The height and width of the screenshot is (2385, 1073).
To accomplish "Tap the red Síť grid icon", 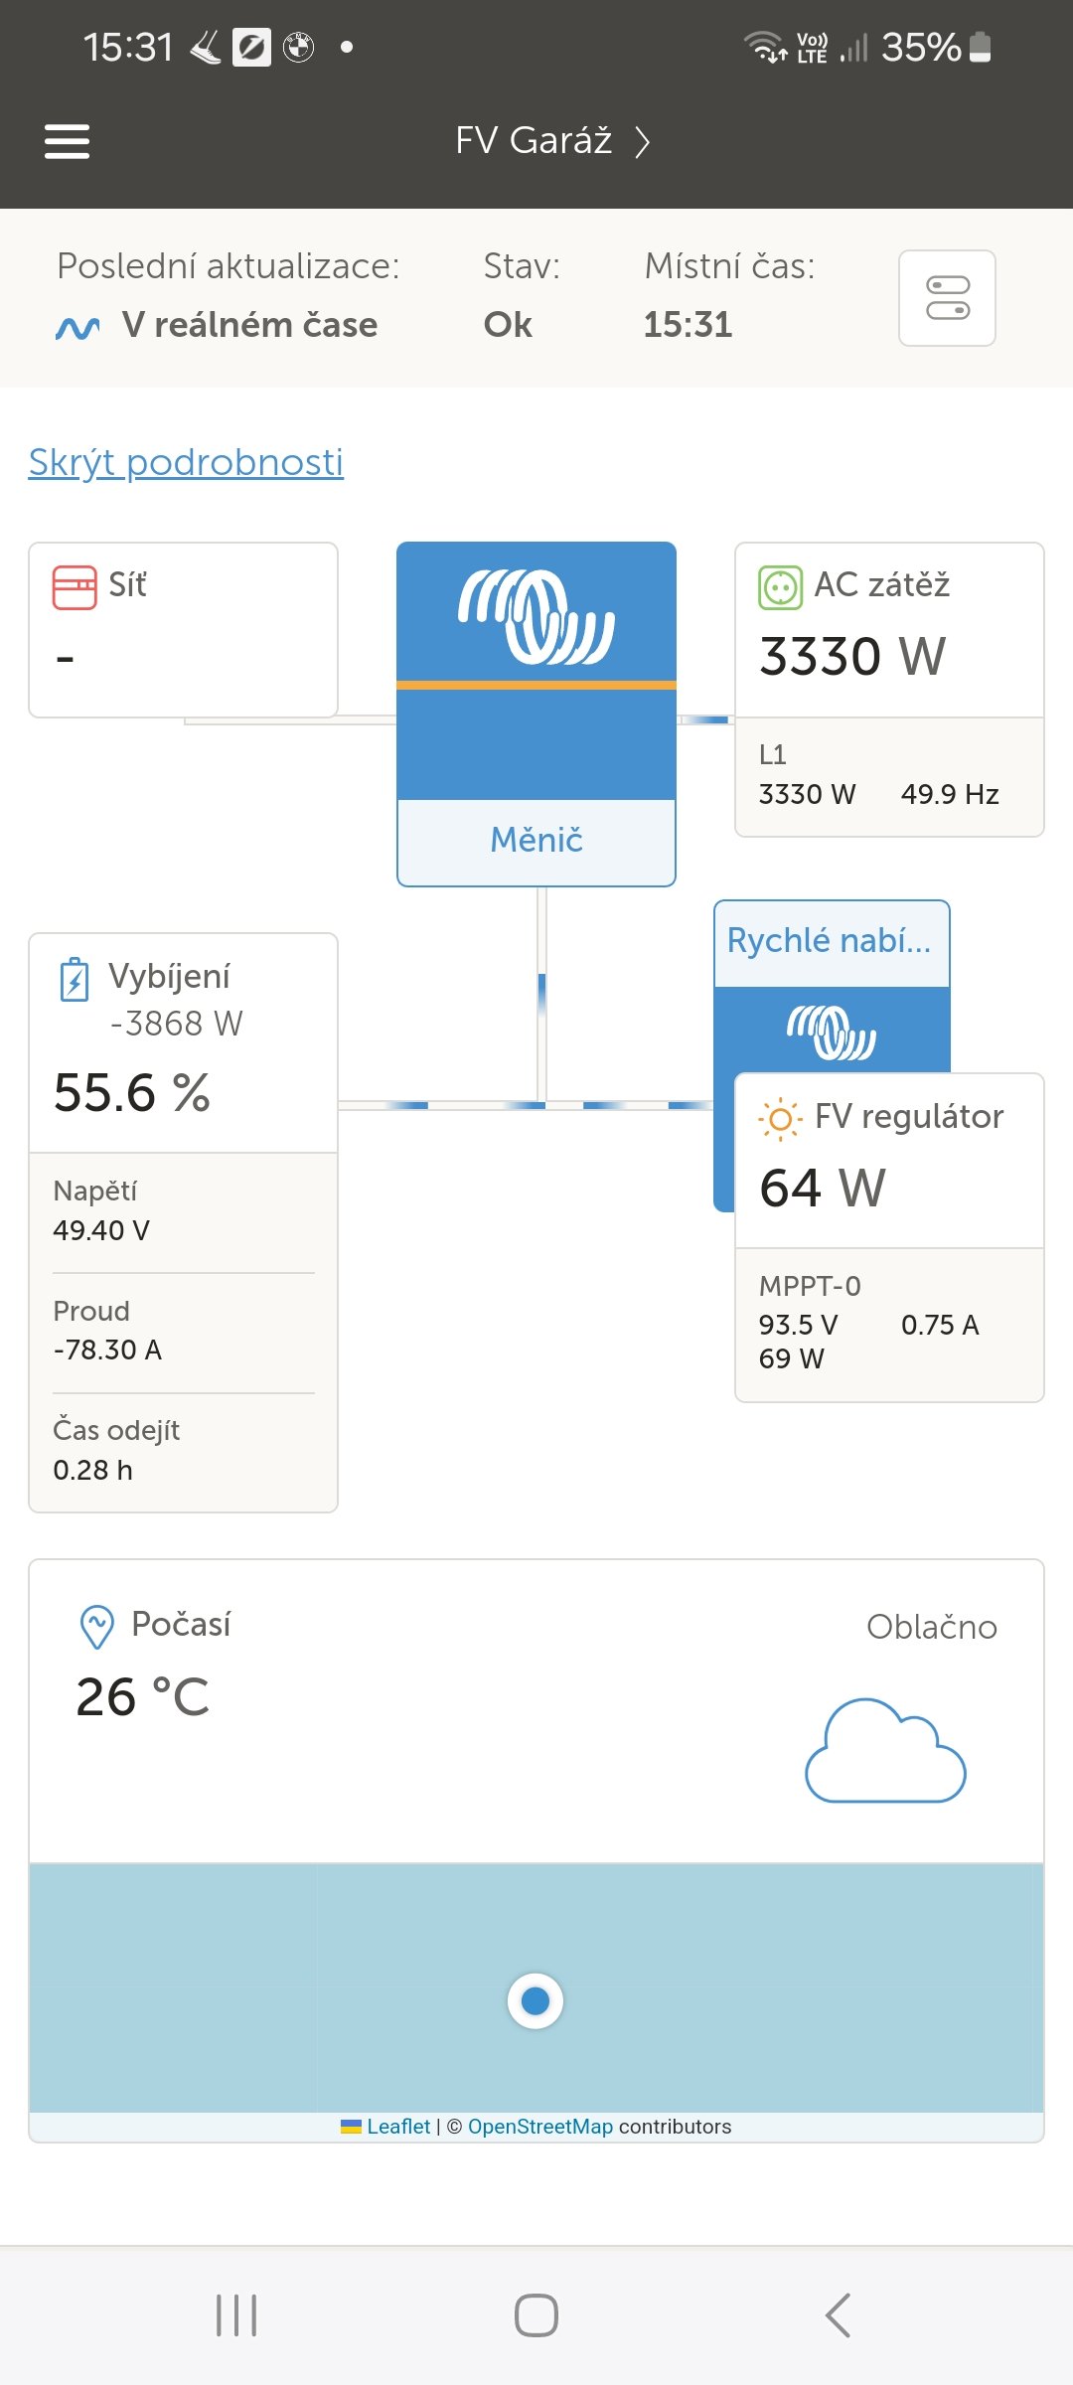I will (75, 587).
